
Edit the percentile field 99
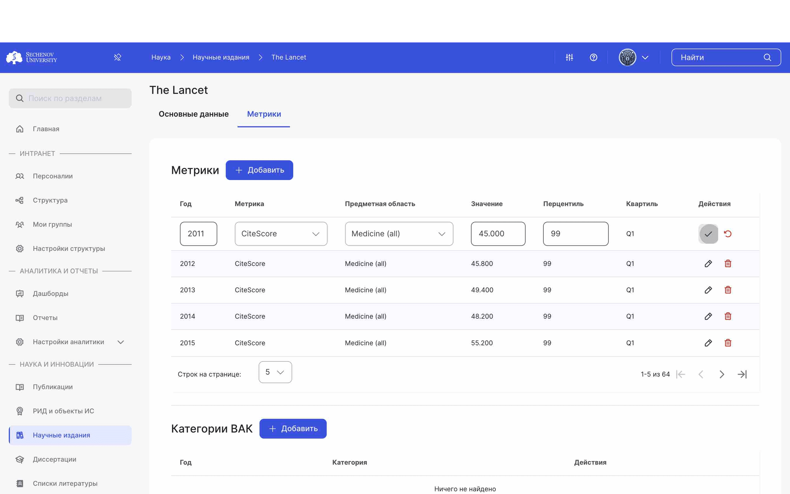576,234
